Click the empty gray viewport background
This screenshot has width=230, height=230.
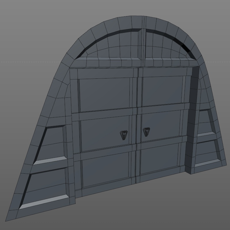click(x=29, y=29)
